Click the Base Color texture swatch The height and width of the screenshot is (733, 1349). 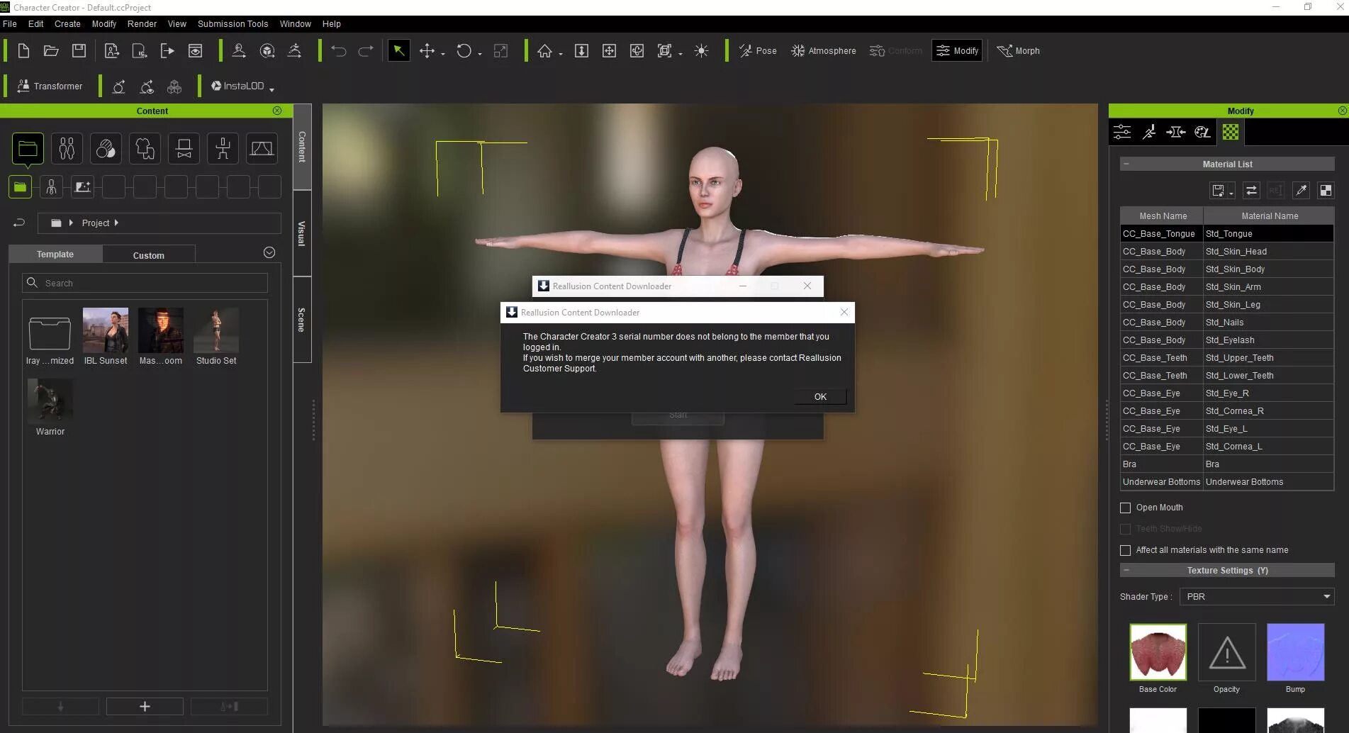click(x=1158, y=652)
